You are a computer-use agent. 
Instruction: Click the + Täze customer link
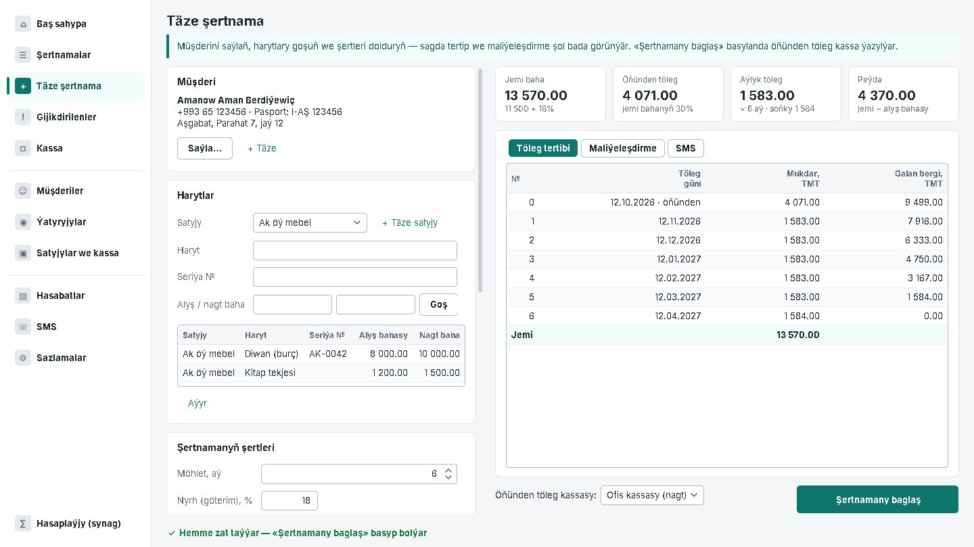click(262, 148)
